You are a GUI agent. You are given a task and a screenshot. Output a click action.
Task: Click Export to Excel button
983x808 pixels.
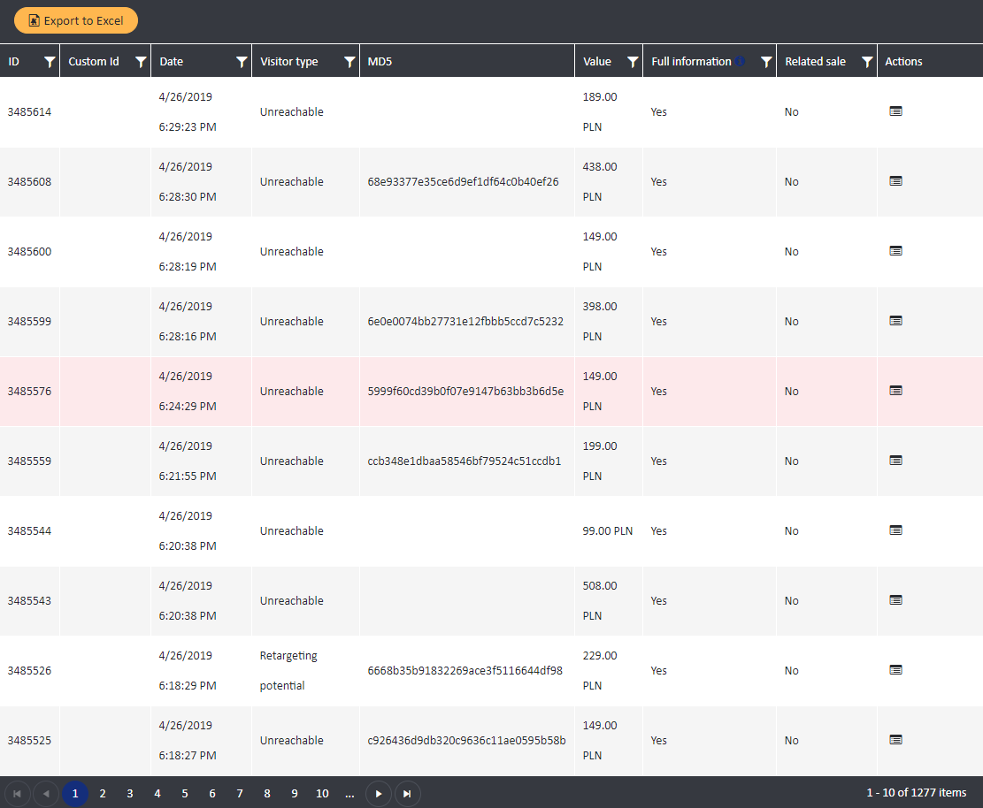click(76, 20)
